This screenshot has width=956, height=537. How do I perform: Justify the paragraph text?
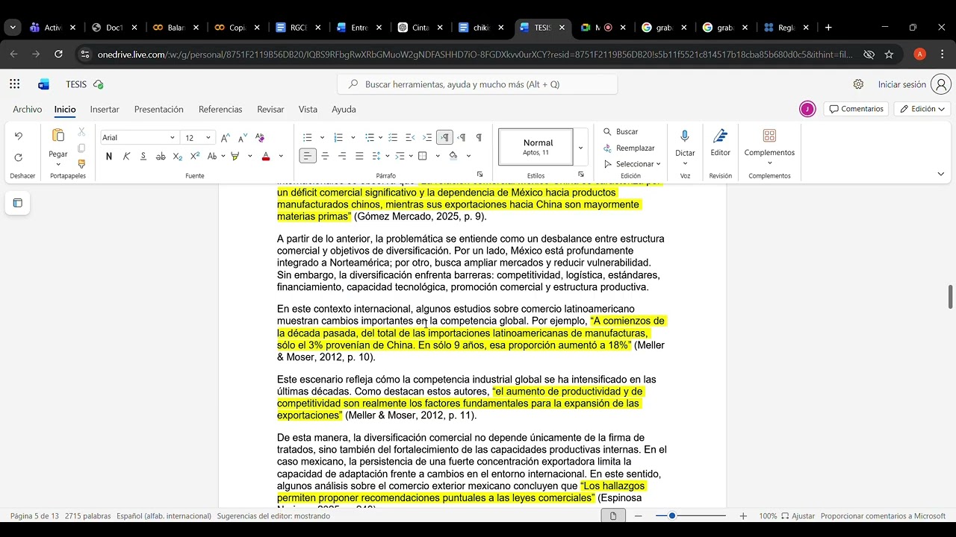click(x=359, y=156)
